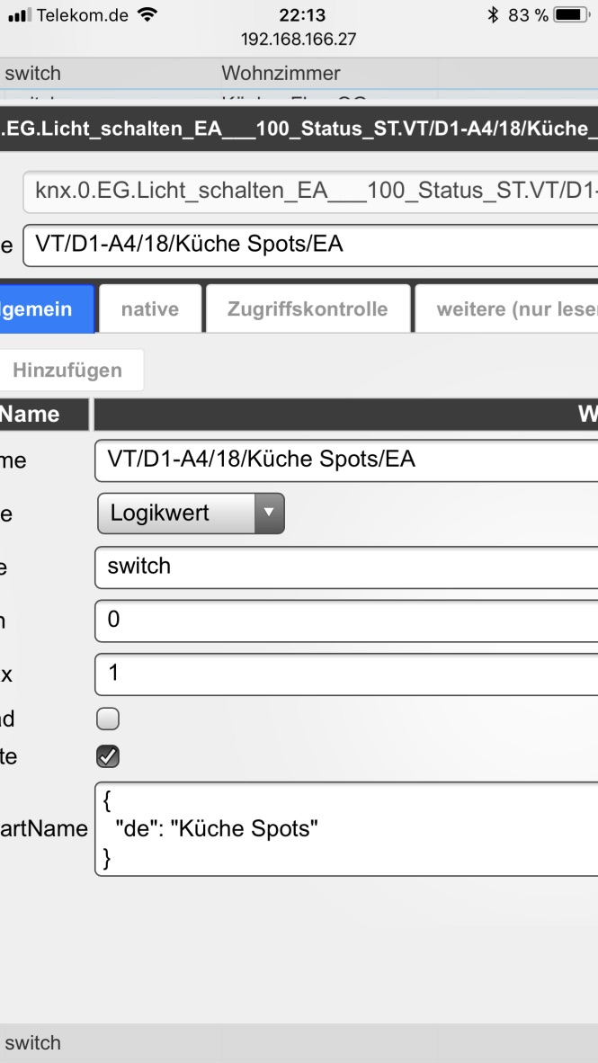This screenshot has height=1063, width=598.
Task: Tap the 192.168.166.27 address bar
Action: tap(299, 40)
